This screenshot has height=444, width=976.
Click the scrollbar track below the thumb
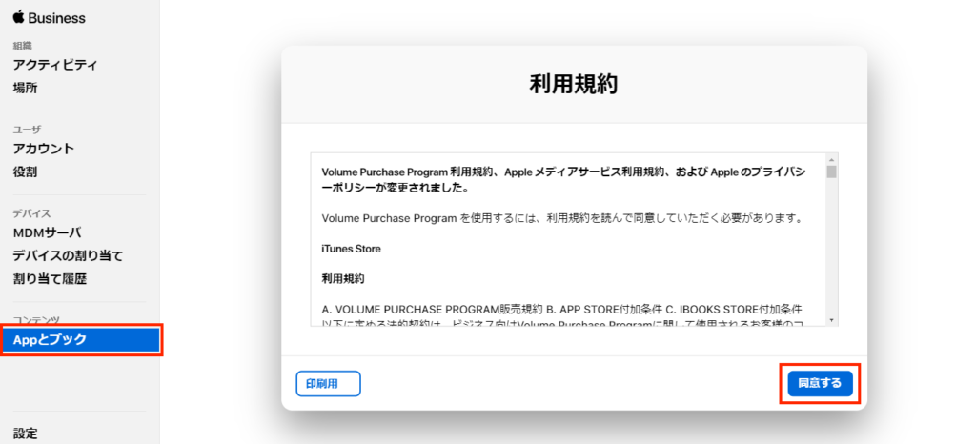[832, 248]
